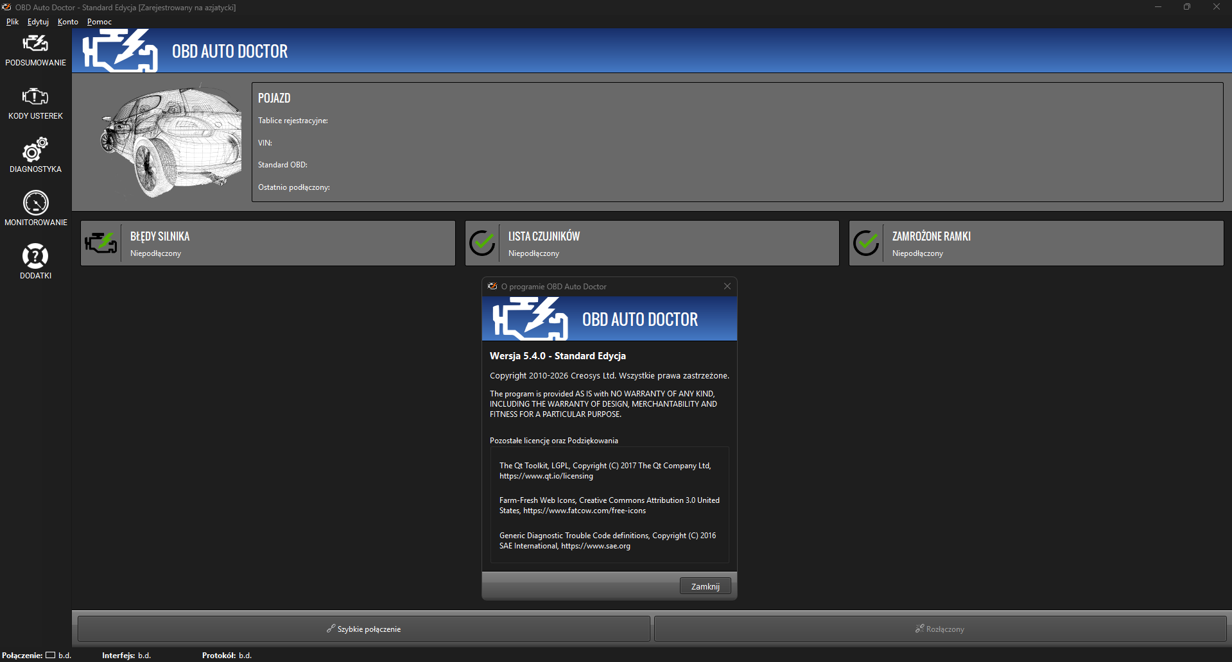Screen dimensions: 1232x662
Task: Click the Copyright 2010-2026 Creosys Ltd. line
Action: (609, 376)
